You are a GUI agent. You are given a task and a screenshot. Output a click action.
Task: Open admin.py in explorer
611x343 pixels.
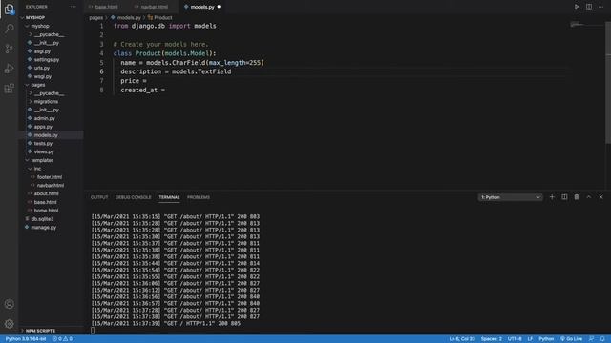[x=45, y=118]
